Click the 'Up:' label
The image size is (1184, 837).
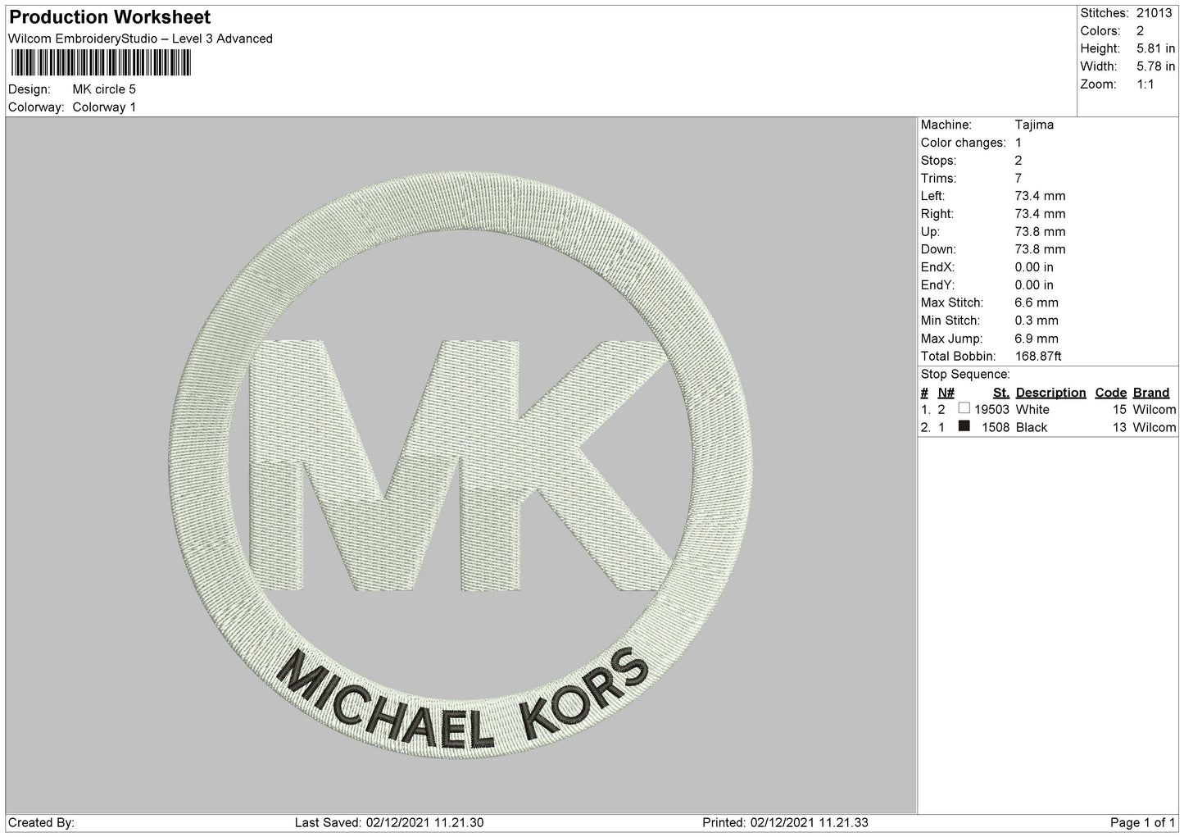929,232
